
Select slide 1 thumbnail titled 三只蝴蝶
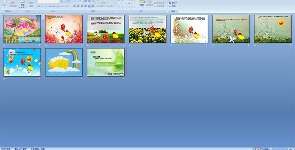coord(22,29)
